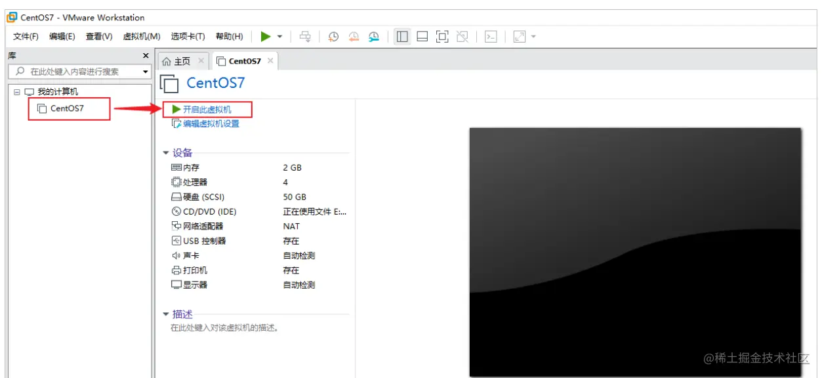Select the CD/DVD (IDE) device row

259,211
